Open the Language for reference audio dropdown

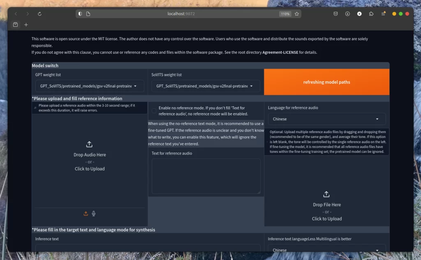click(326, 119)
